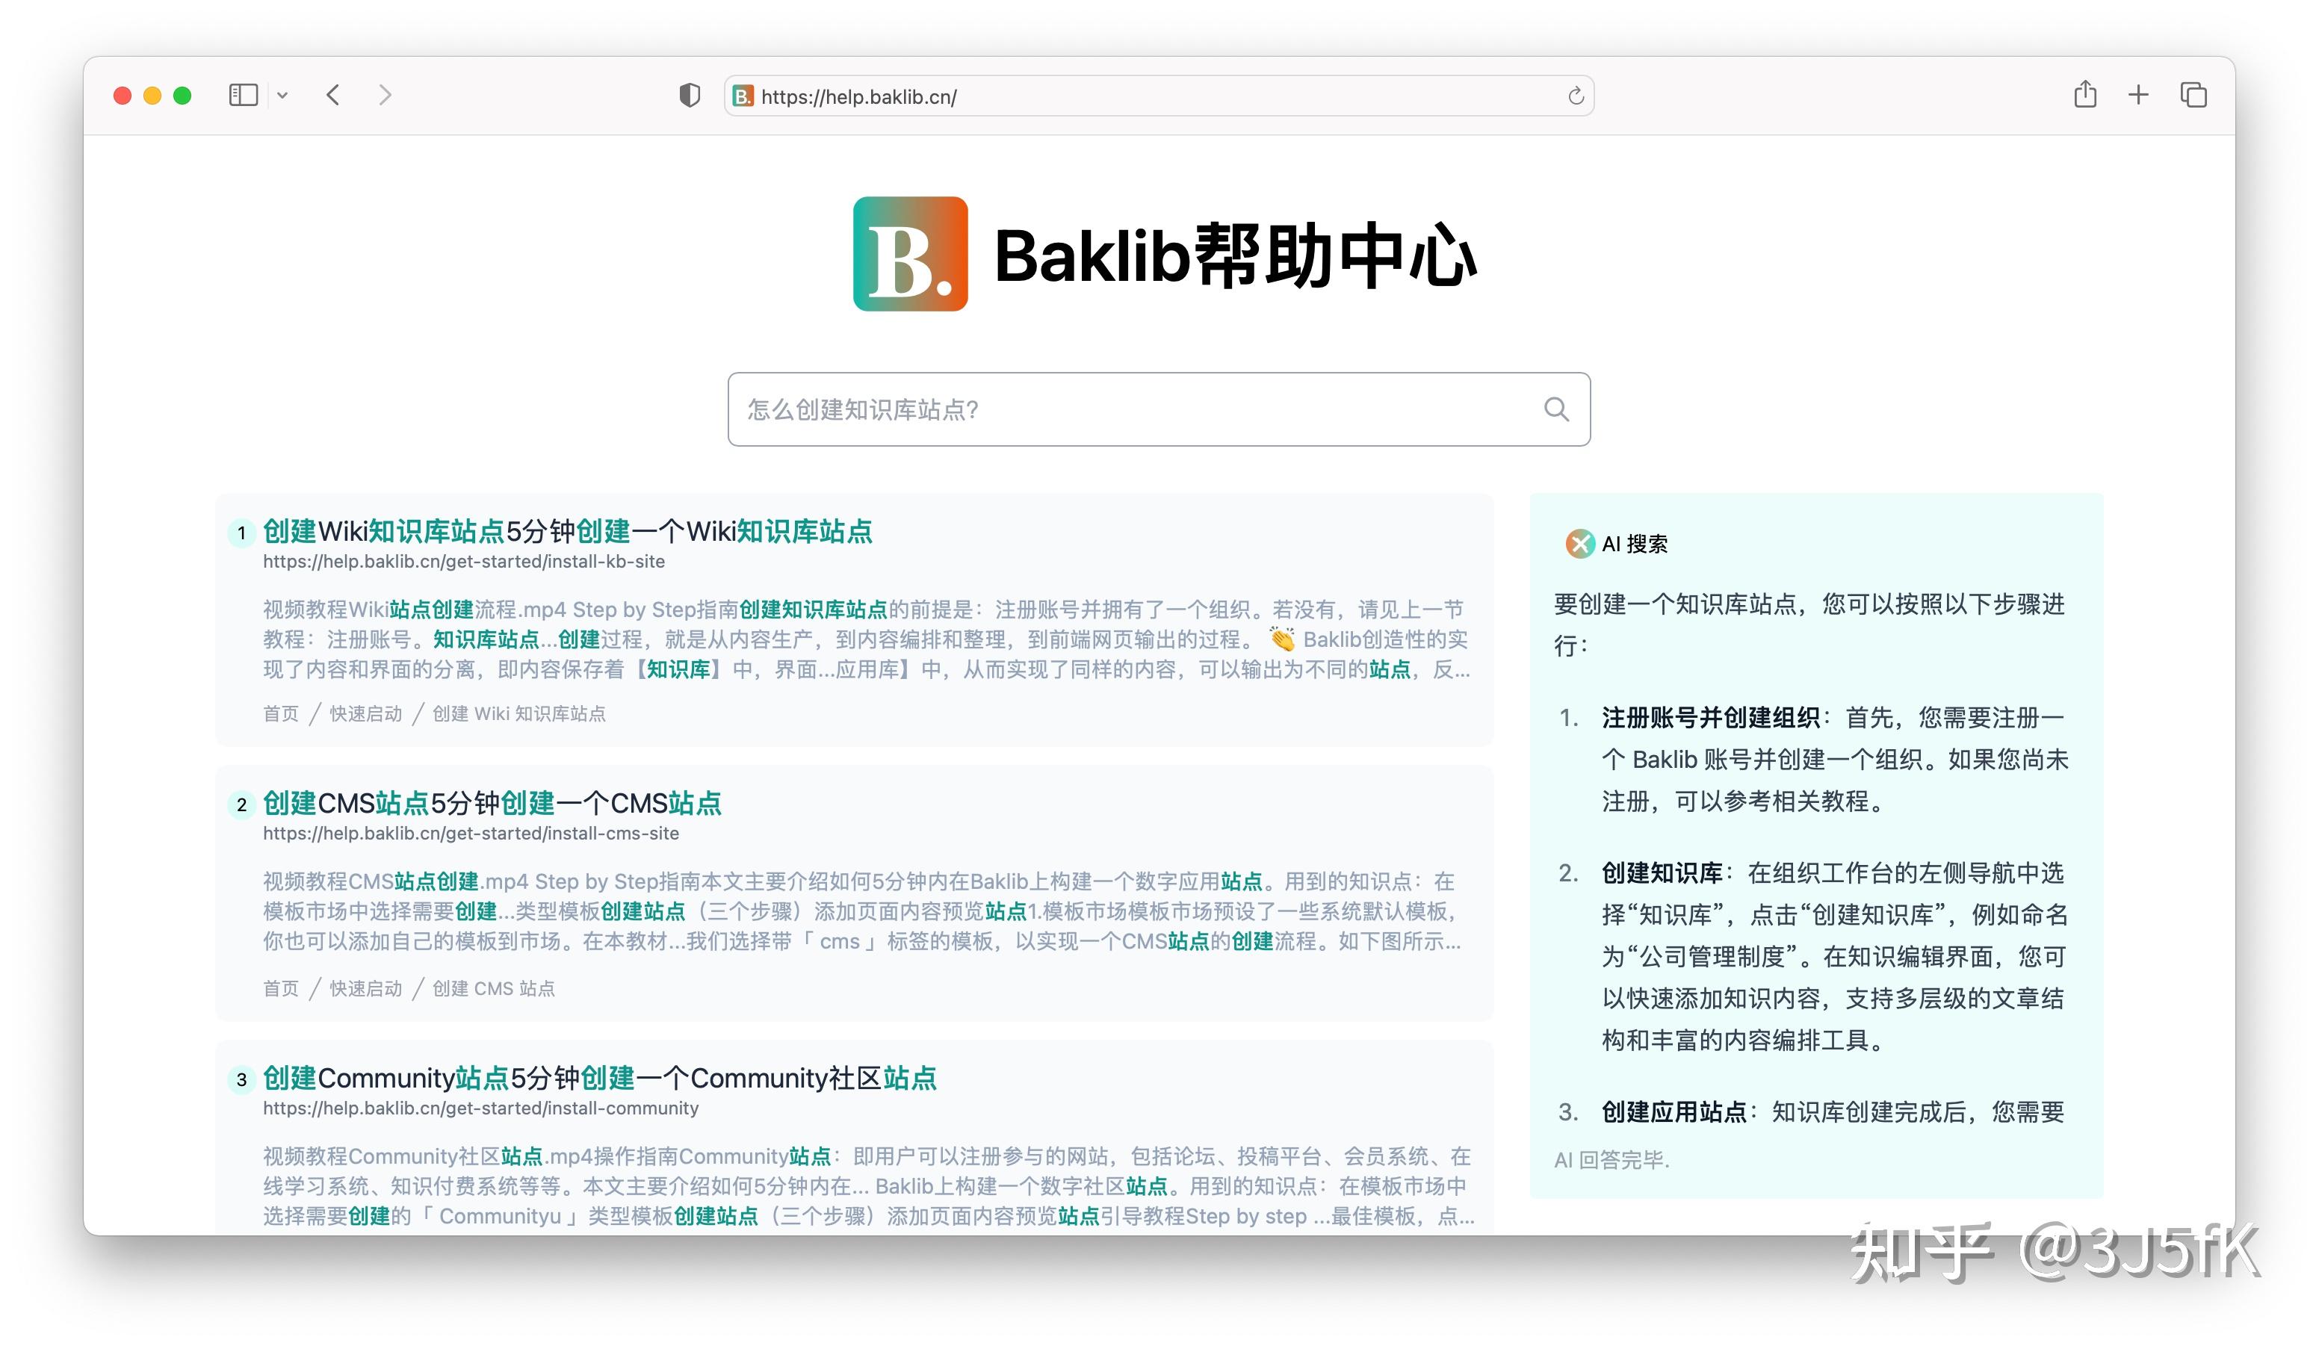This screenshot has height=1346, width=2319.
Task: Click breadcrumb 创建 Wiki 知识库站点
Action: [x=519, y=714]
